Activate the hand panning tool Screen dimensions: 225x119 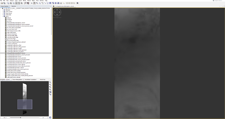[x=34, y=3]
